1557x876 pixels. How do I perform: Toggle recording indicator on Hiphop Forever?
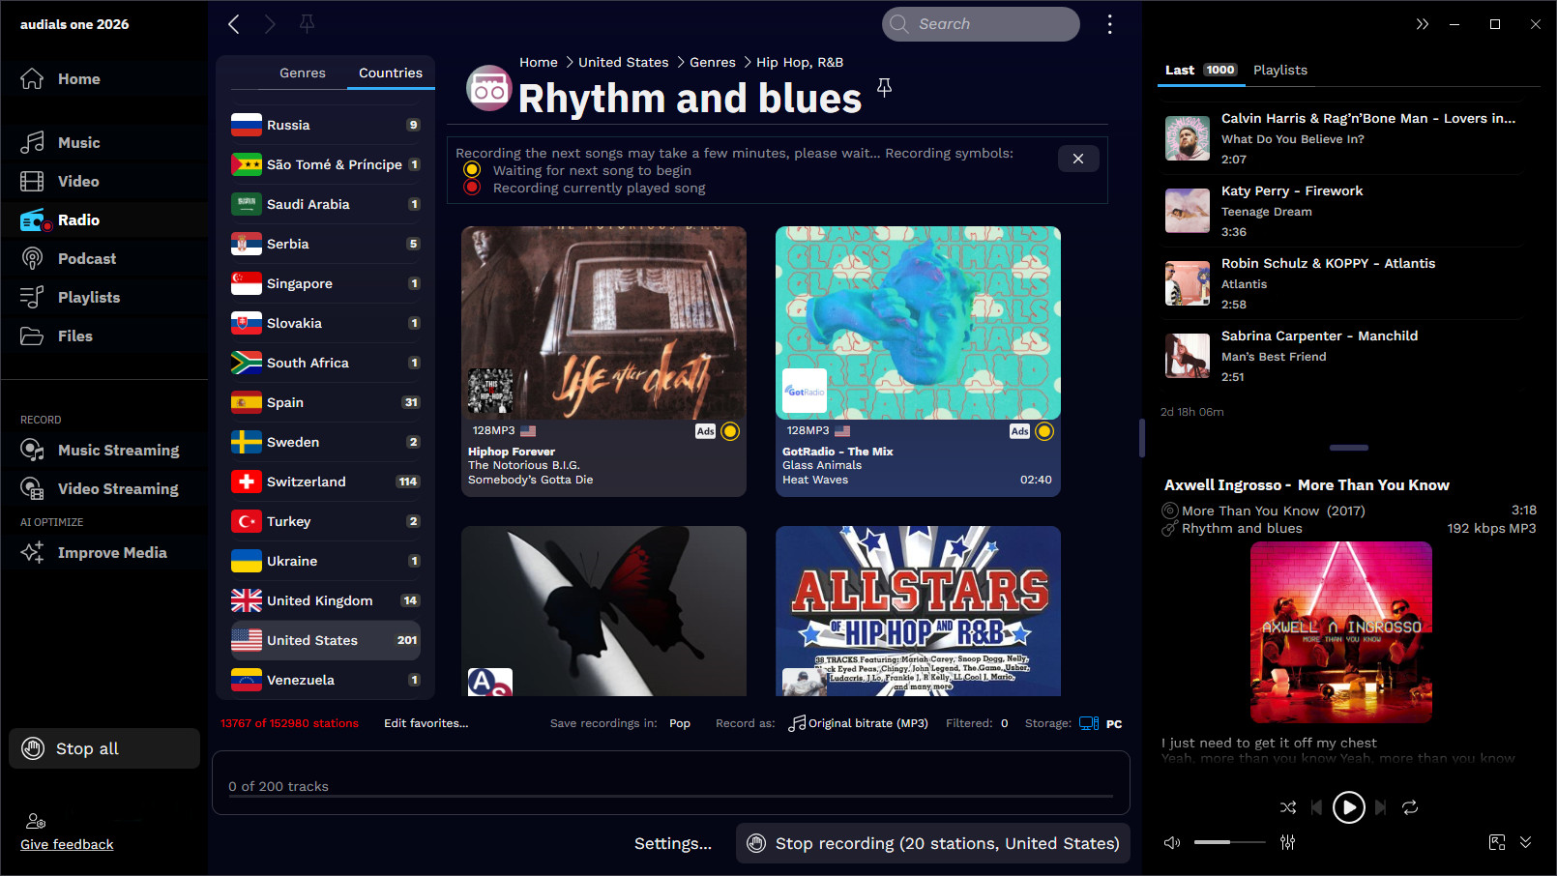(x=730, y=431)
